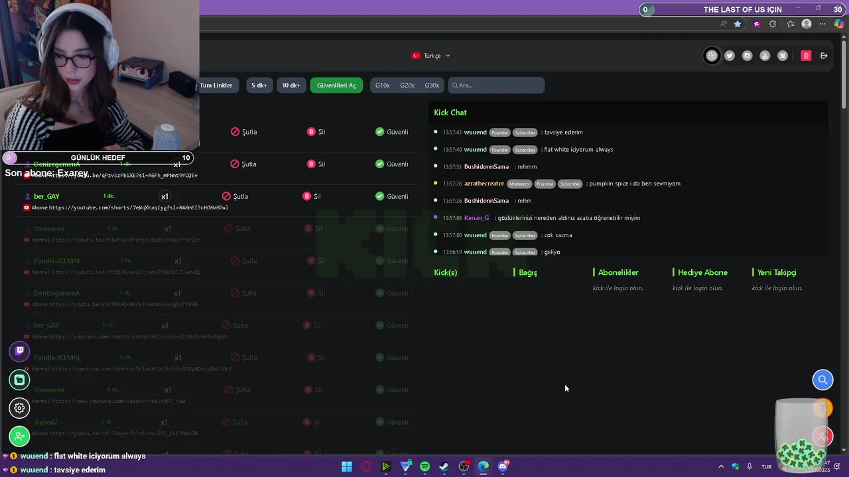
Task: Click the ber_GAY username at 1 dk.
Action: tap(46, 196)
